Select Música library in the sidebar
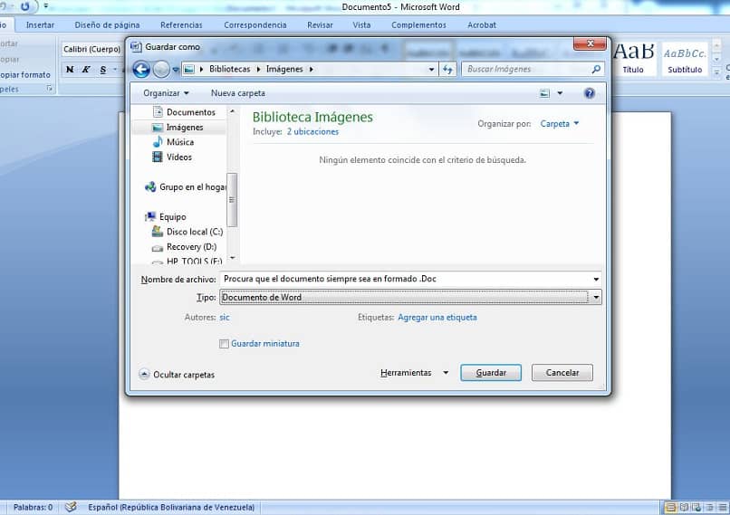730x515 pixels. click(180, 142)
